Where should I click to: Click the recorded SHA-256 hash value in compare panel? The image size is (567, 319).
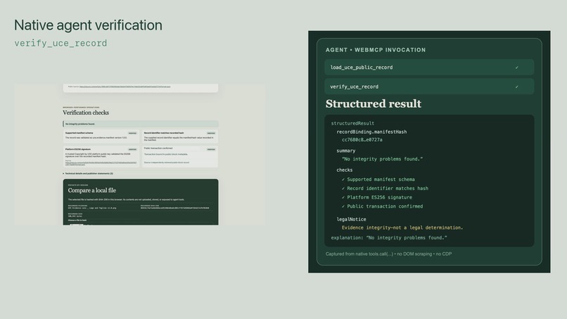(174, 208)
